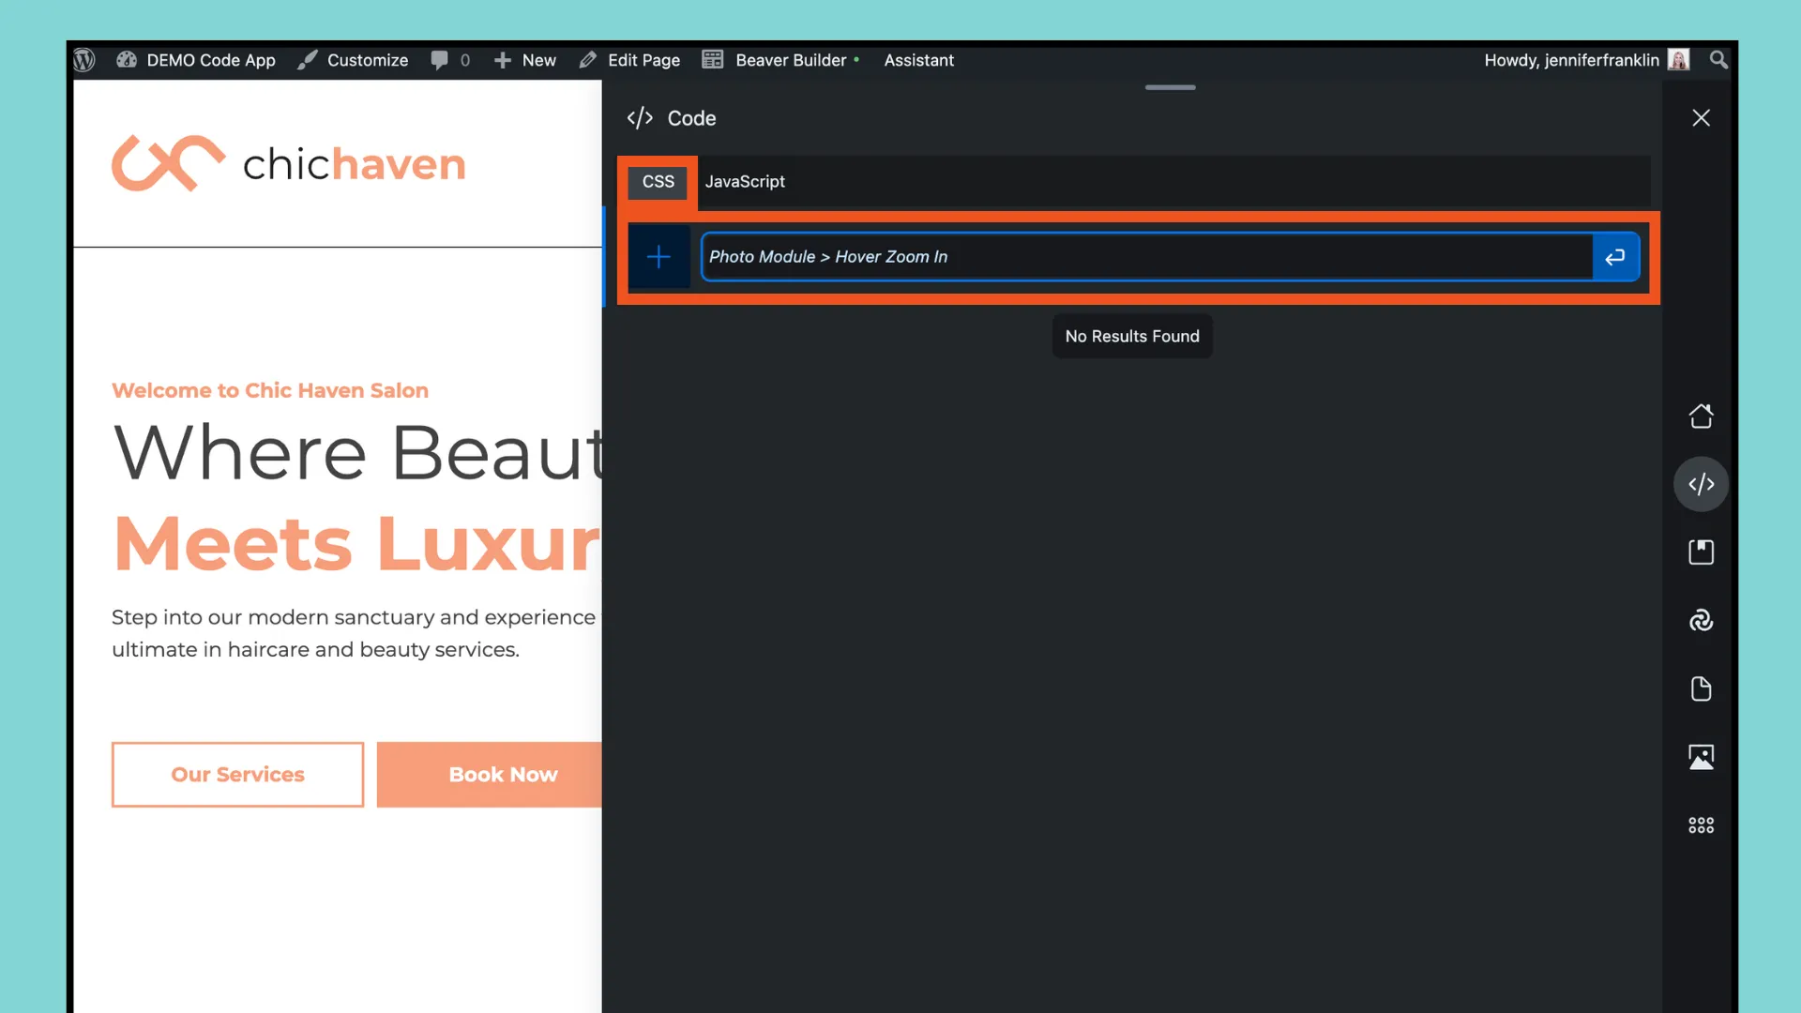Viewport: 1801px width, 1013px height.
Task: Toggle the CSS code tab active state
Action: tap(657, 182)
